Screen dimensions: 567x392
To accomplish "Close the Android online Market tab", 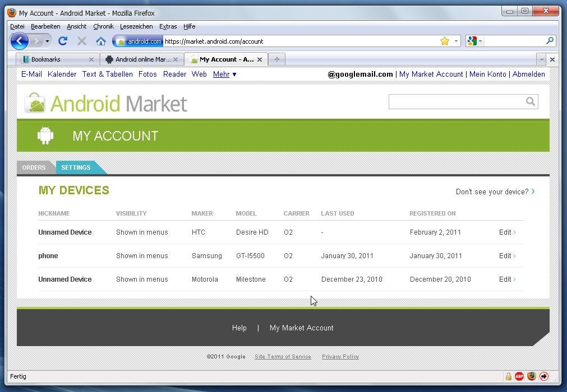I will [176, 59].
